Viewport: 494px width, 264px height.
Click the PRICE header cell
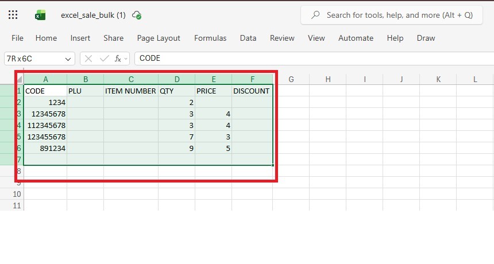coord(214,91)
